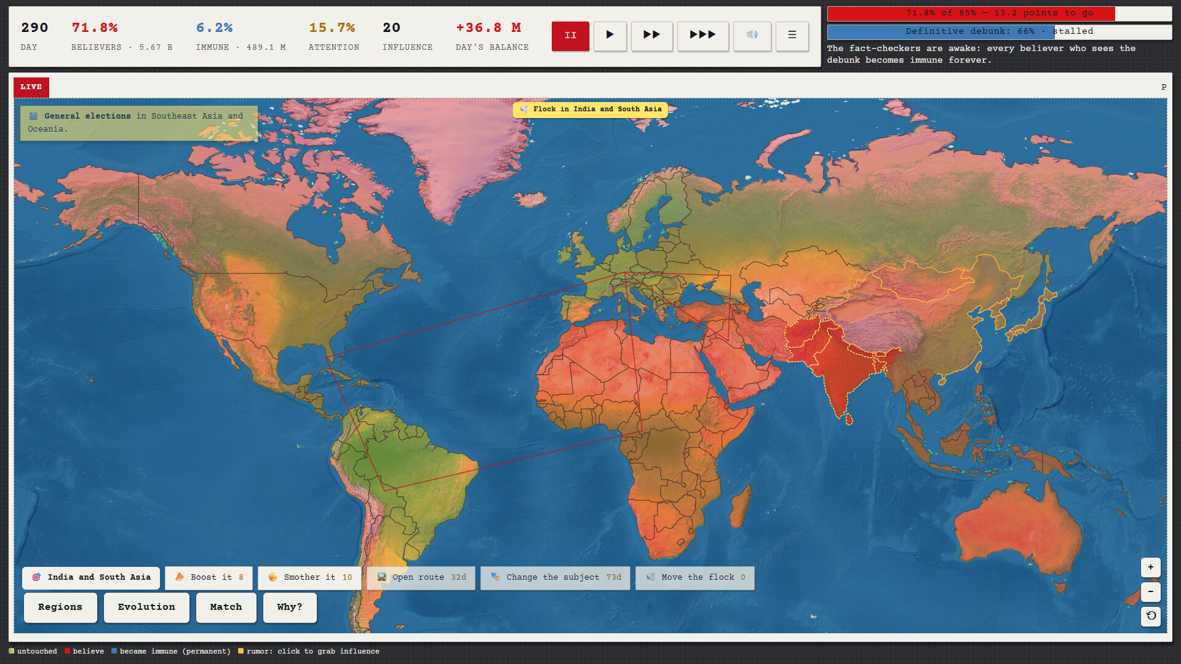Reset the map view

coord(1150,616)
